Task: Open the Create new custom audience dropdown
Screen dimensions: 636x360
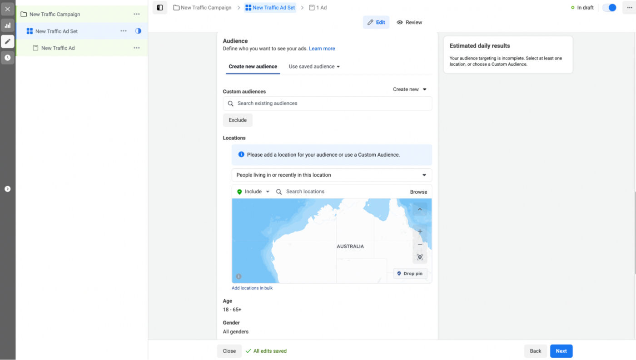Action: [x=409, y=89]
